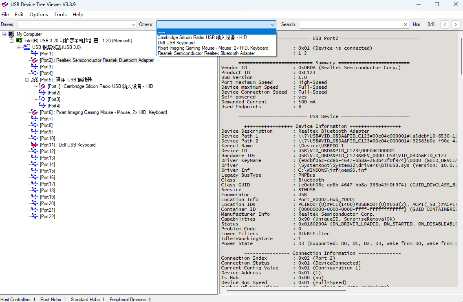Clear the Search field with X
Image resolution: width=463 pixels, height=302 pixels.
click(405, 24)
